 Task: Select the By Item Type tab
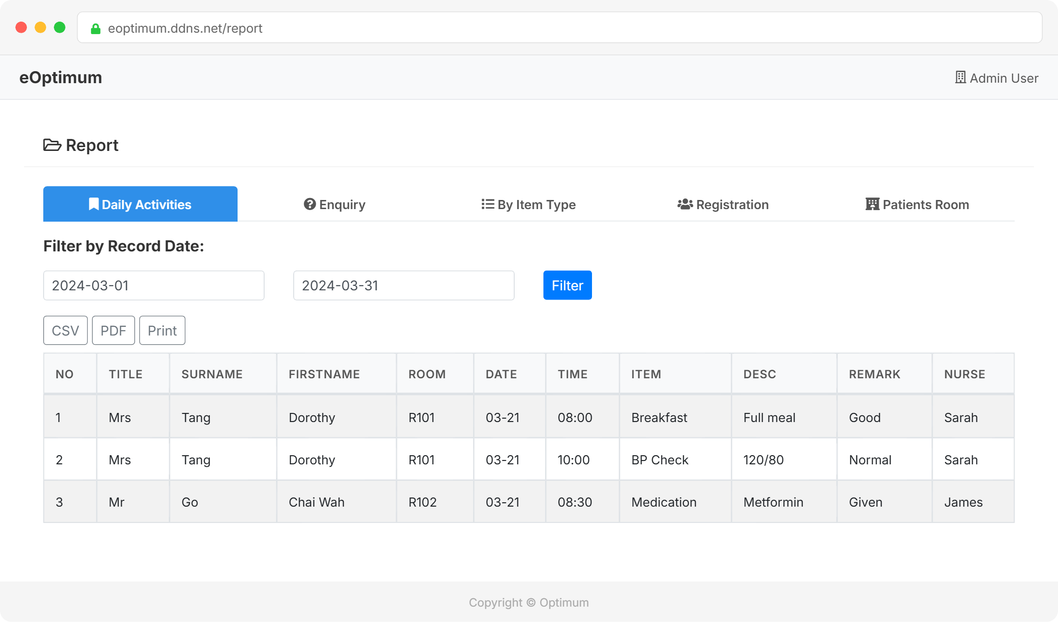point(529,205)
